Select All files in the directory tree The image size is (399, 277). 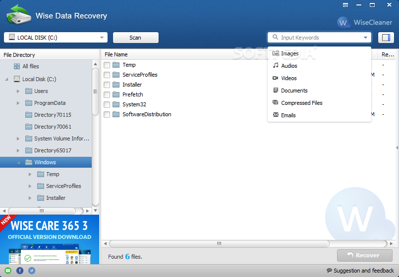point(31,66)
